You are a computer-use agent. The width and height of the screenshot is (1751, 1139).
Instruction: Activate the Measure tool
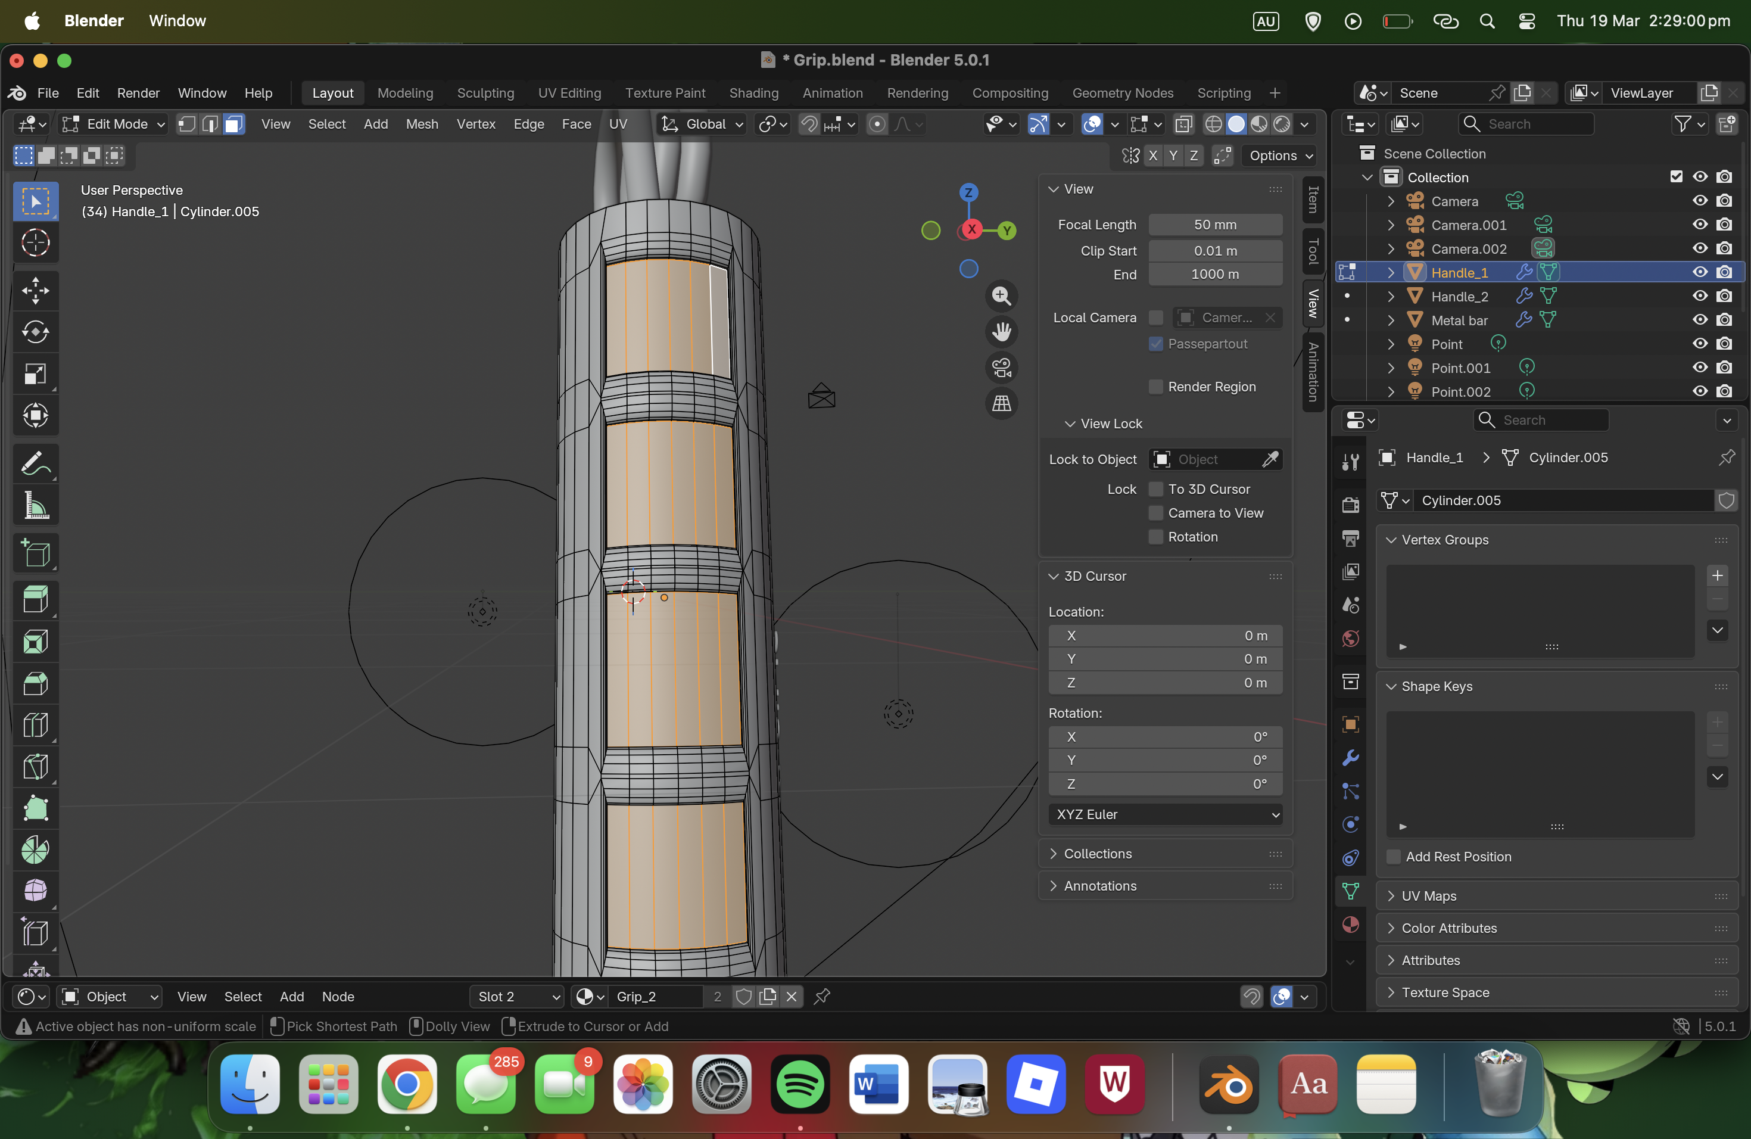tap(35, 506)
